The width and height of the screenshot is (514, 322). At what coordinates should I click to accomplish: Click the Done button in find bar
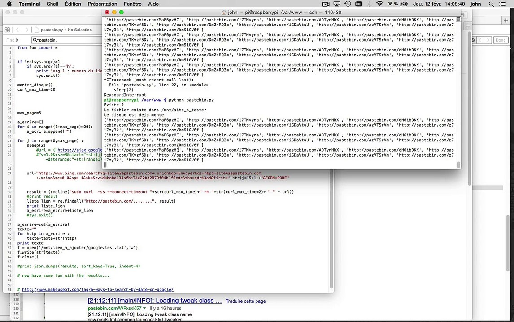click(x=500, y=40)
